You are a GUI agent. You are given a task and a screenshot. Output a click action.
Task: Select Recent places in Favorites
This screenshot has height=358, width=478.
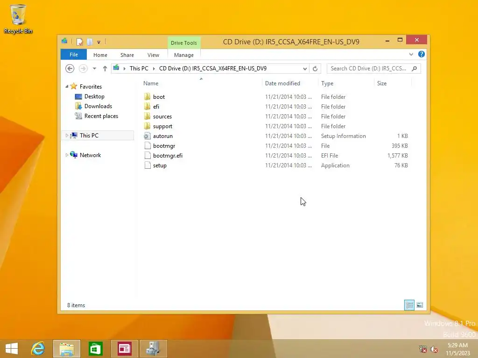pos(101,116)
